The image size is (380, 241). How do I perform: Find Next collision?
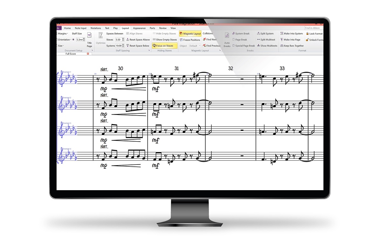210,39
